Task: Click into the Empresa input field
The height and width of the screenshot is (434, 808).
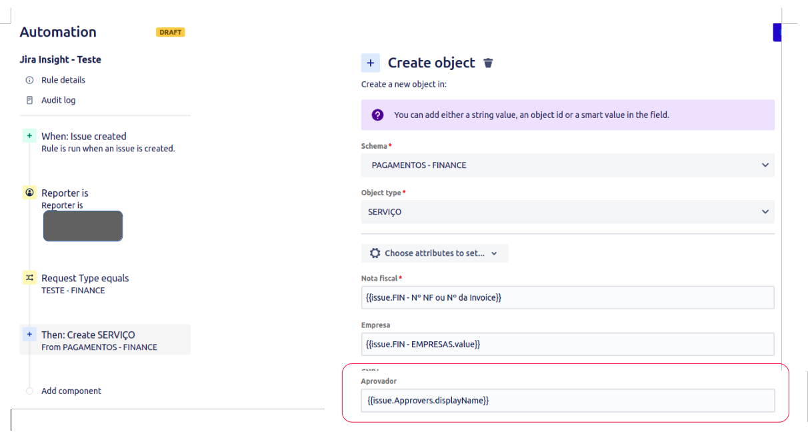Action: (568, 344)
